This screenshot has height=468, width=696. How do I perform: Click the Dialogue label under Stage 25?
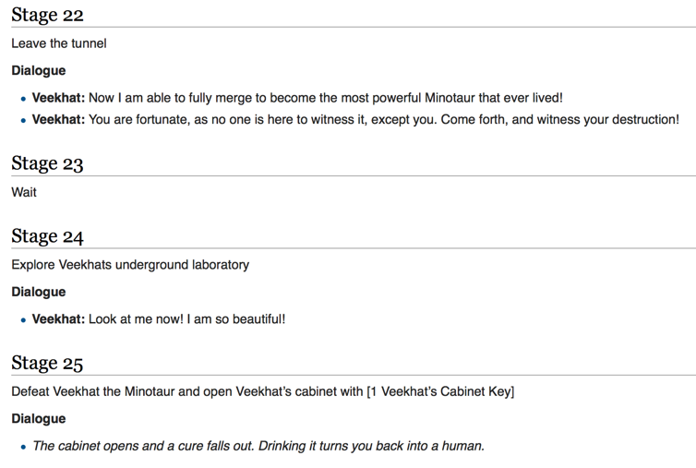[39, 418]
